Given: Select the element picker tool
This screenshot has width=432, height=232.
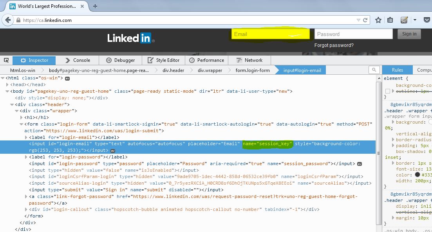Looking at the screenshot, I should [x=5, y=60].
